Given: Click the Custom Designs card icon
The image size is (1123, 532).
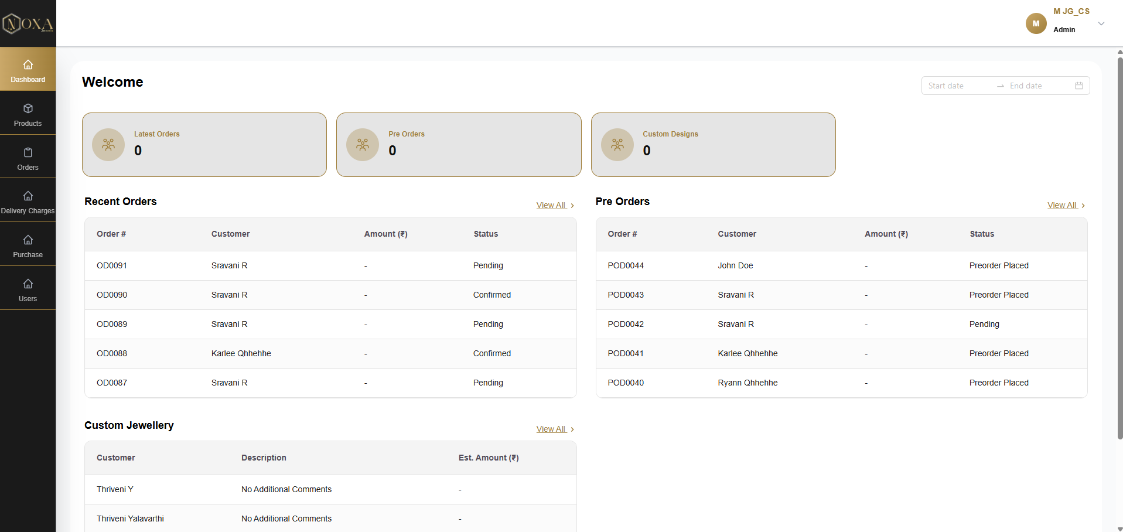Looking at the screenshot, I should [x=617, y=145].
